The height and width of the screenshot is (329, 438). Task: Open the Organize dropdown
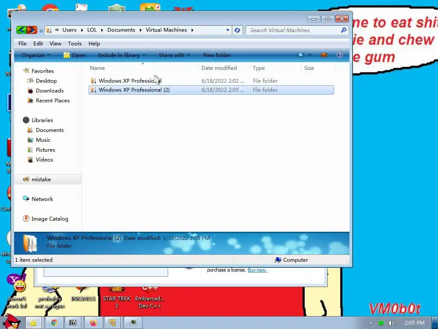[x=36, y=55]
